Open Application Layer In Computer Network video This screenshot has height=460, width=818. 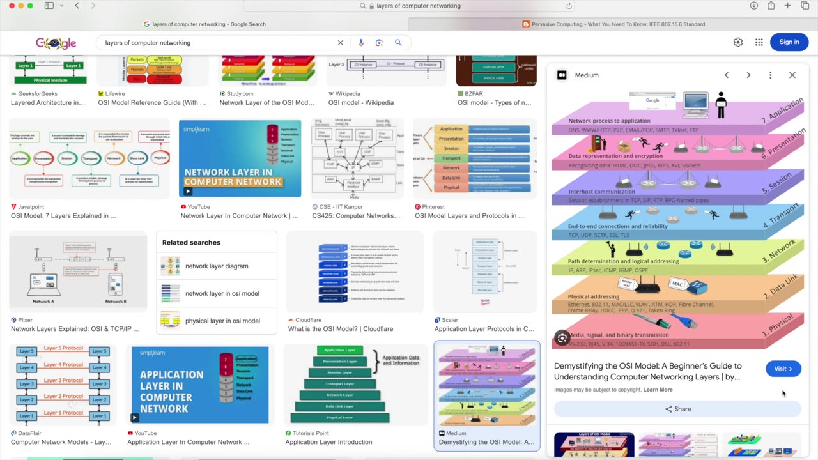[200, 385]
